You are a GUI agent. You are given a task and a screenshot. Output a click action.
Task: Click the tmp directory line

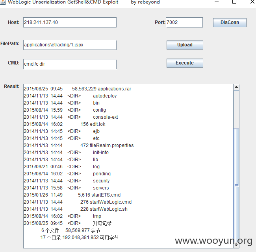click(62, 216)
